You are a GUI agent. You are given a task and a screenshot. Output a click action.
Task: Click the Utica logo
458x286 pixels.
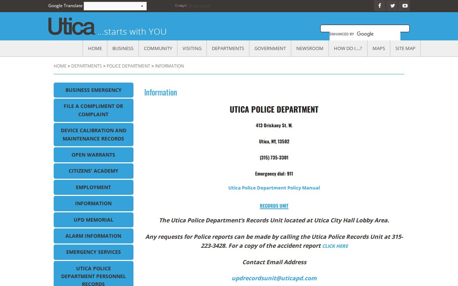[72, 26]
